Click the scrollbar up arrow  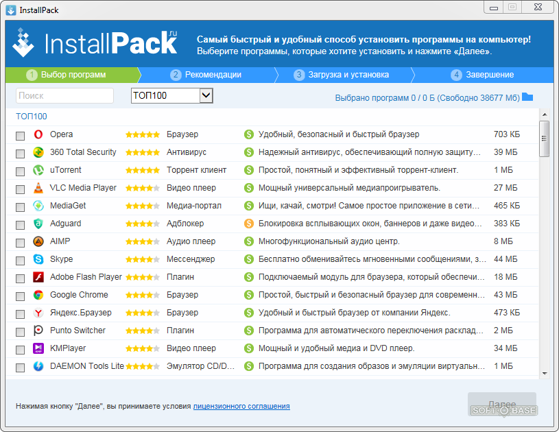(x=545, y=114)
